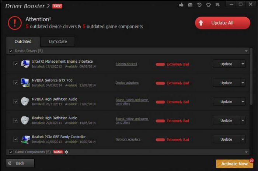258x171 pixels.
Task: Open Update dropdown for Intel Management Engine
Action: click(243, 64)
